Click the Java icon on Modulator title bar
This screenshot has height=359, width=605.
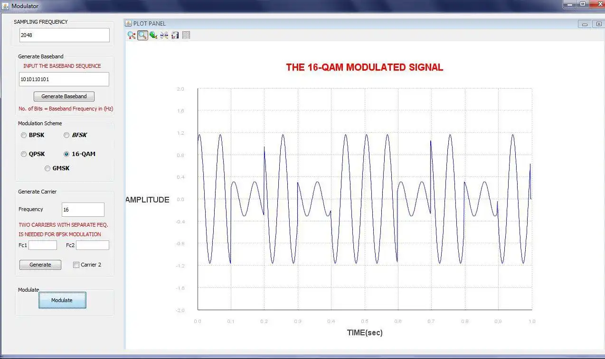pos(5,6)
